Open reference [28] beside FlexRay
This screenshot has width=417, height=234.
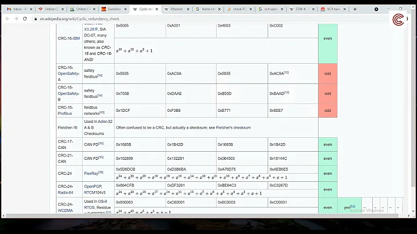point(101,172)
